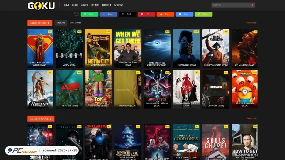Open The Kinderhook Creature poster

[x=128, y=142]
